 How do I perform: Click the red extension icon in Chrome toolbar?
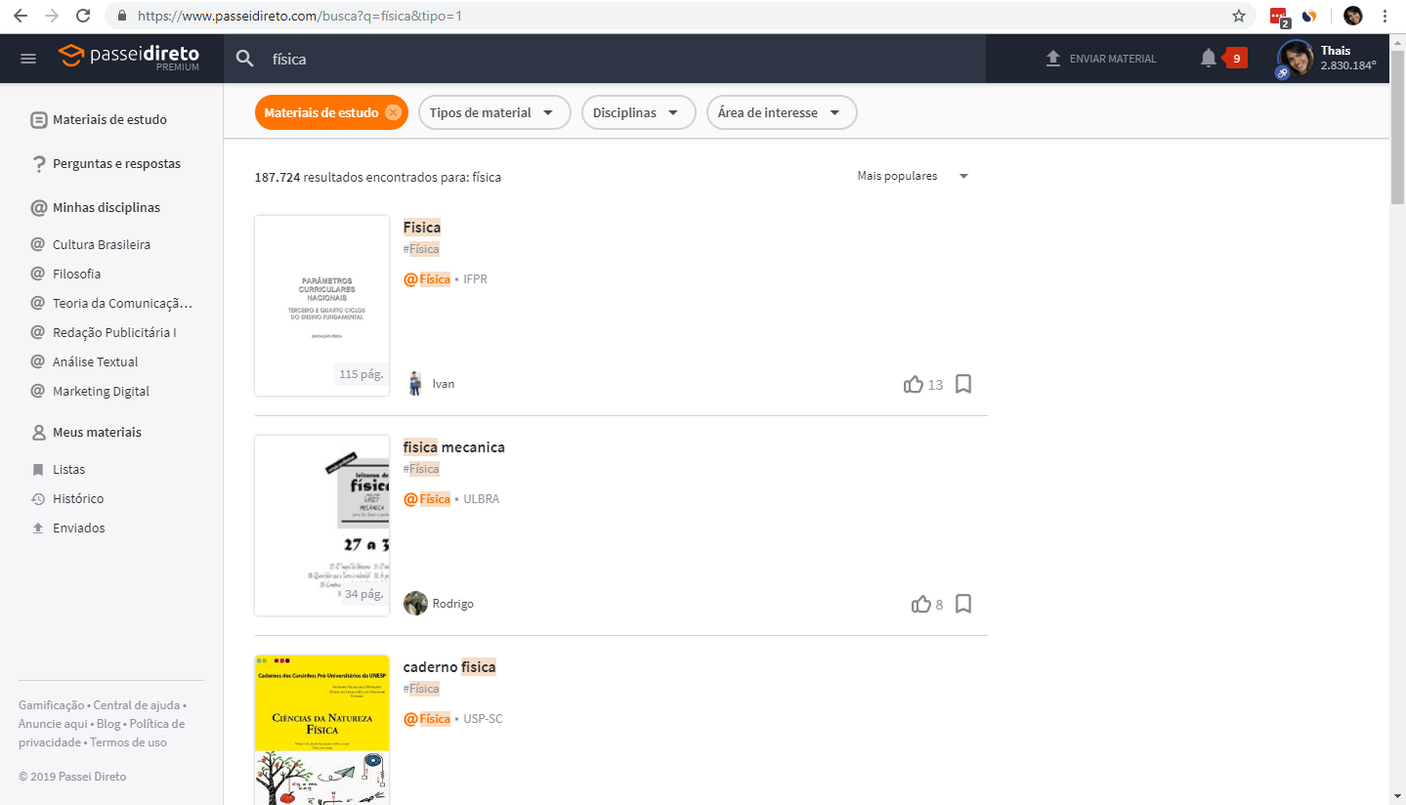click(x=1279, y=16)
